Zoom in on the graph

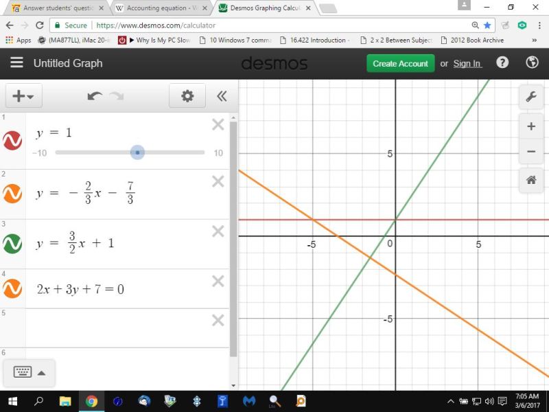pos(531,126)
